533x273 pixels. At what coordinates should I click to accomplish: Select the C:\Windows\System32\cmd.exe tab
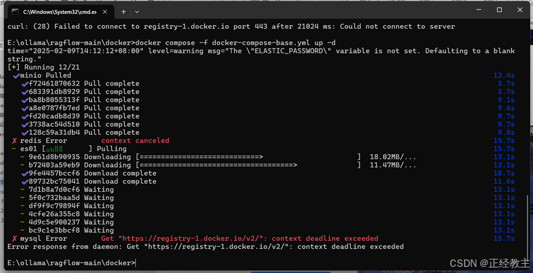point(59,12)
